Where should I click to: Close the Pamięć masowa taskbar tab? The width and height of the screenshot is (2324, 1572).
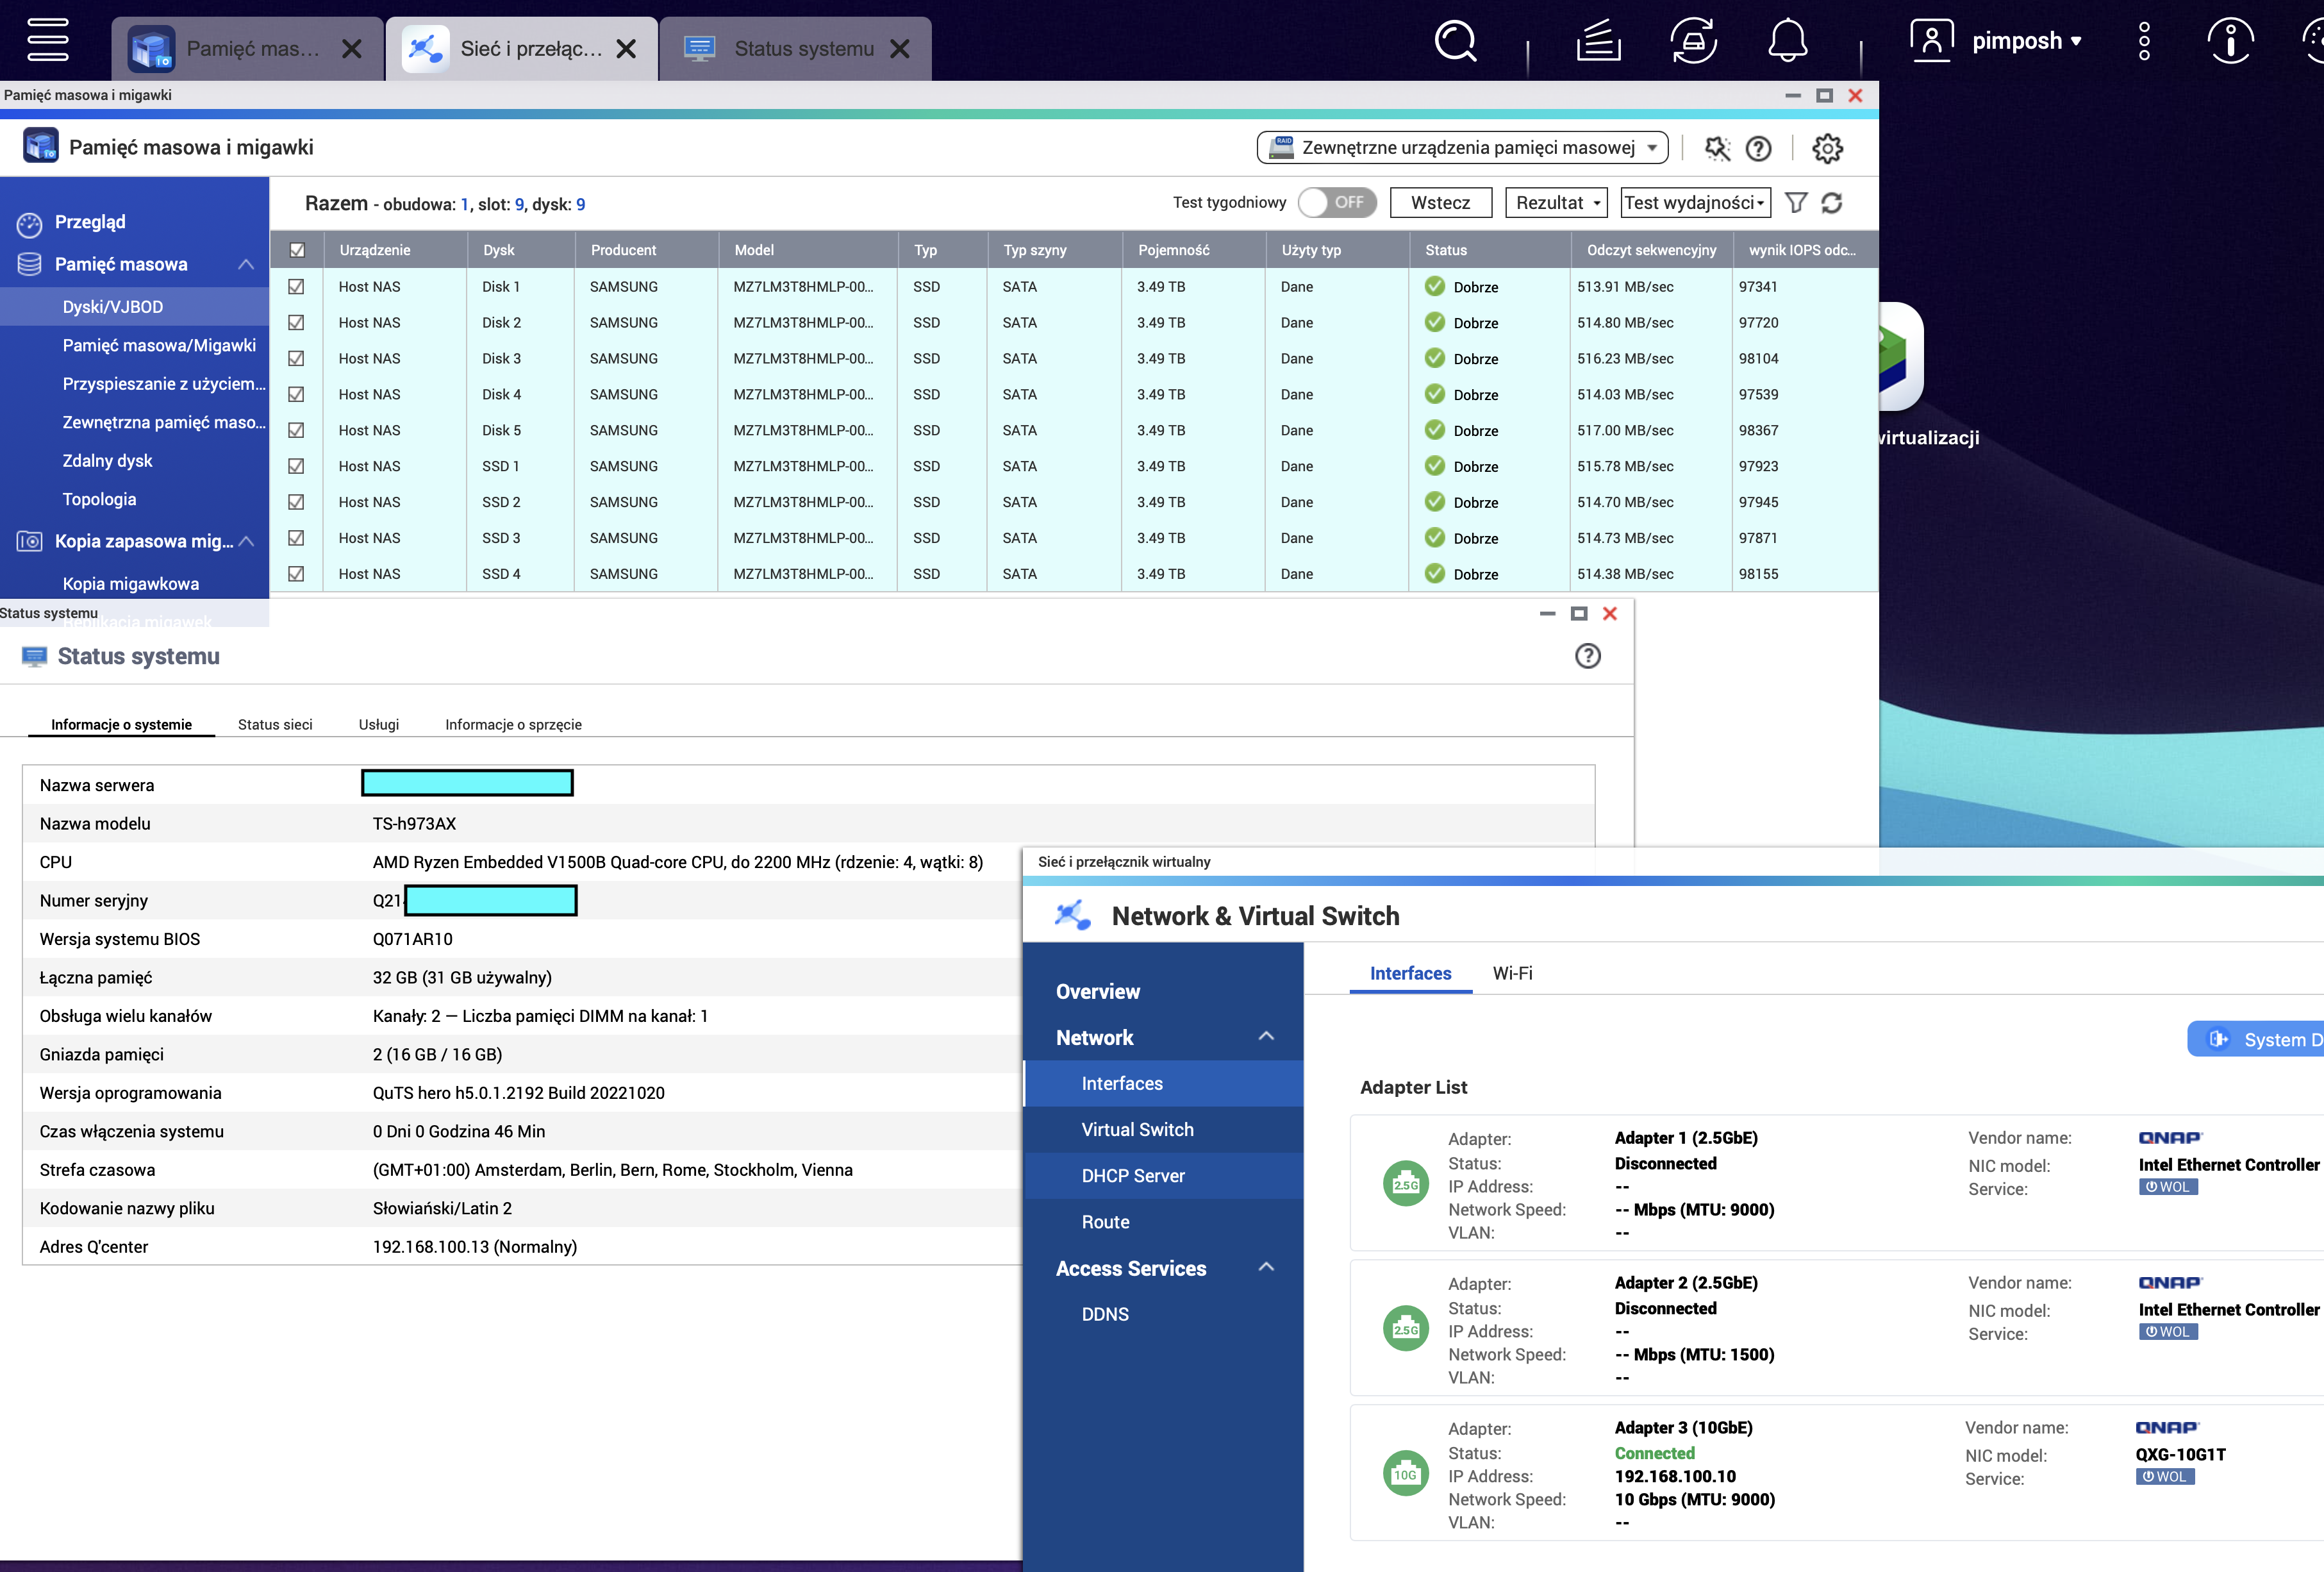click(x=351, y=49)
